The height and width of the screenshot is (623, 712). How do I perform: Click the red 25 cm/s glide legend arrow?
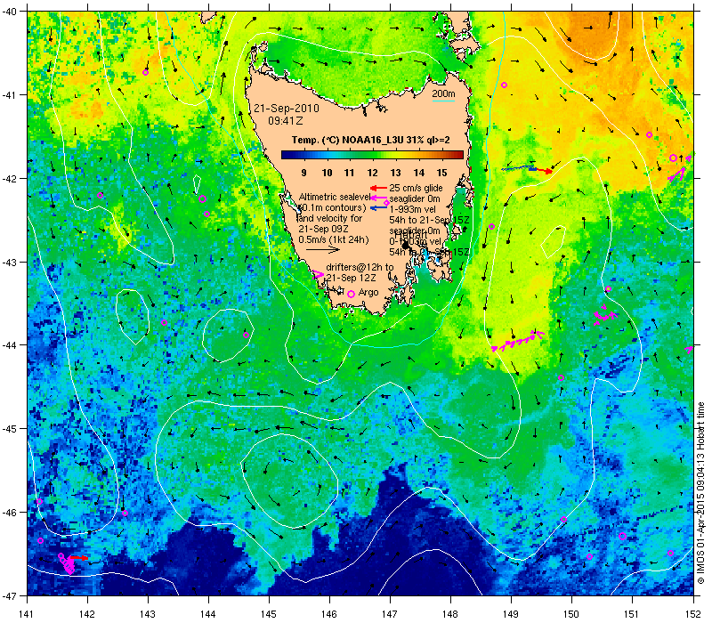(x=378, y=188)
